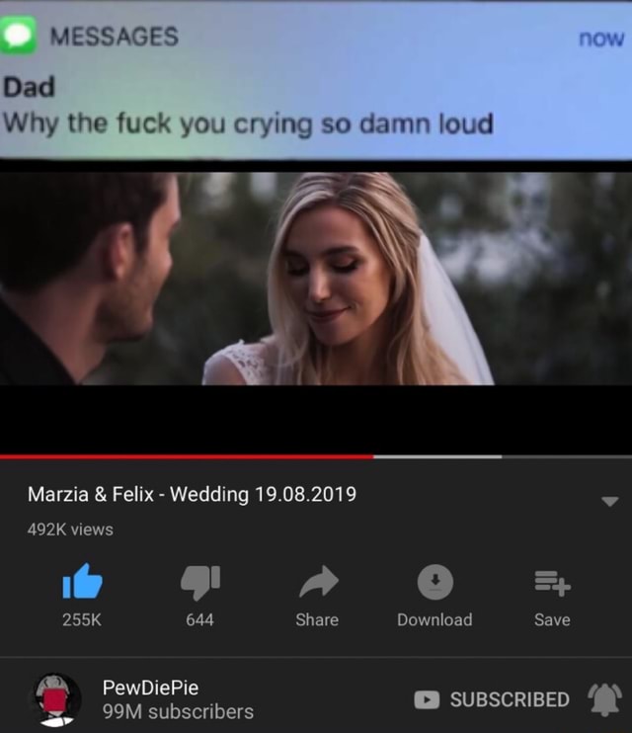Tap the MESSAGES header label
Viewport: 632px width, 733px height.
pyautogui.click(x=115, y=37)
